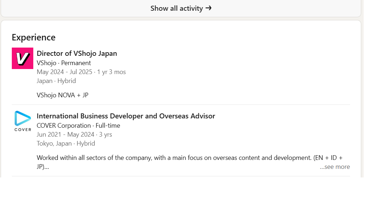Open Show all activity link
Screen dimensions: 388x220
coord(181,8)
